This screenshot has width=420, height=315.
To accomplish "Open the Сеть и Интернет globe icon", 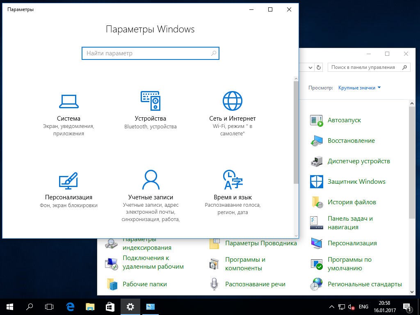I will [233, 101].
